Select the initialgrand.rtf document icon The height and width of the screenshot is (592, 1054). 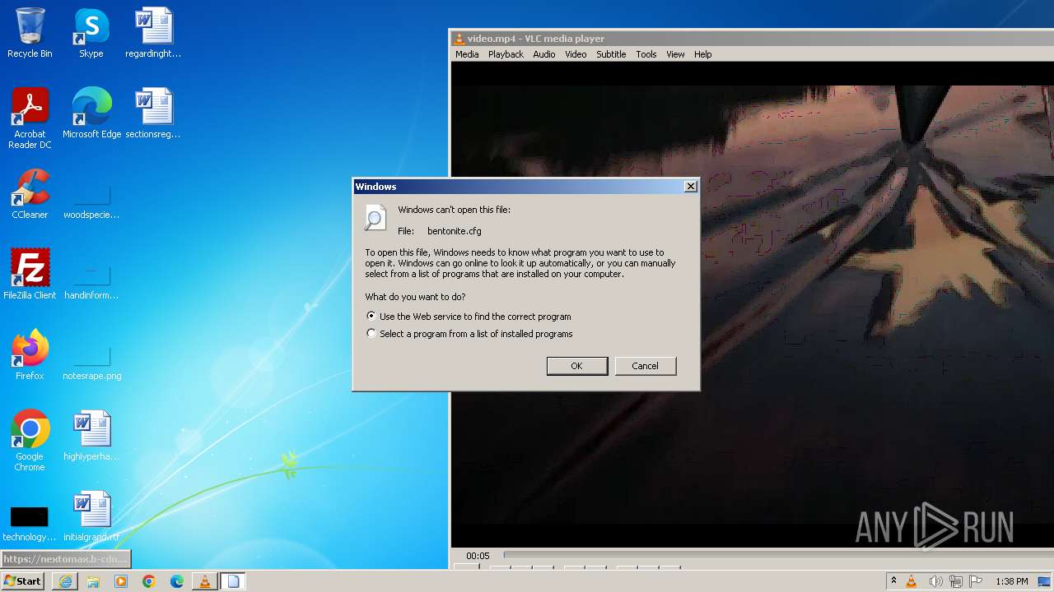click(x=91, y=516)
